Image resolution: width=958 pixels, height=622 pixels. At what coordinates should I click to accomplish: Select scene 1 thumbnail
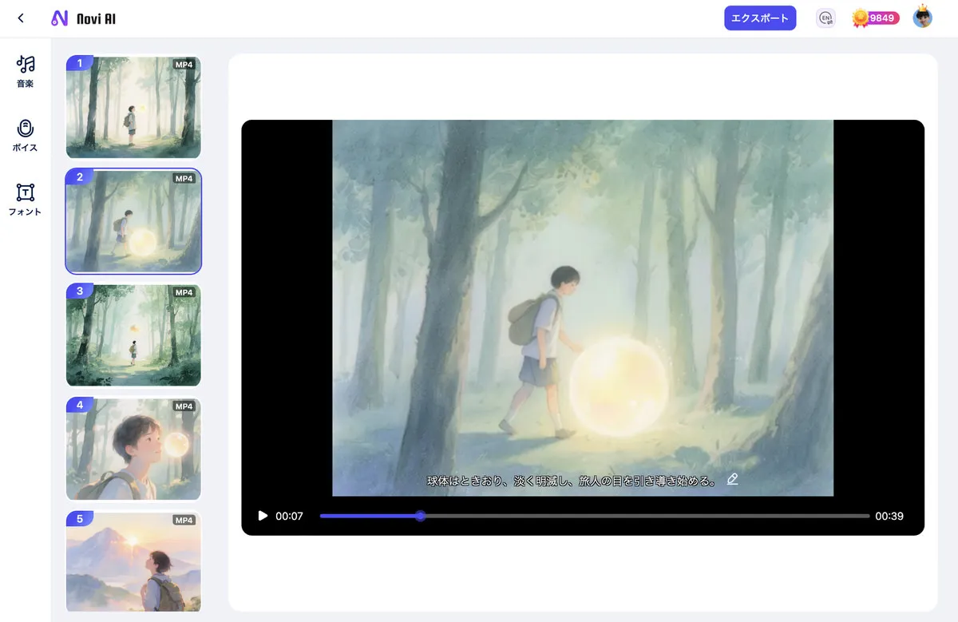(x=133, y=107)
